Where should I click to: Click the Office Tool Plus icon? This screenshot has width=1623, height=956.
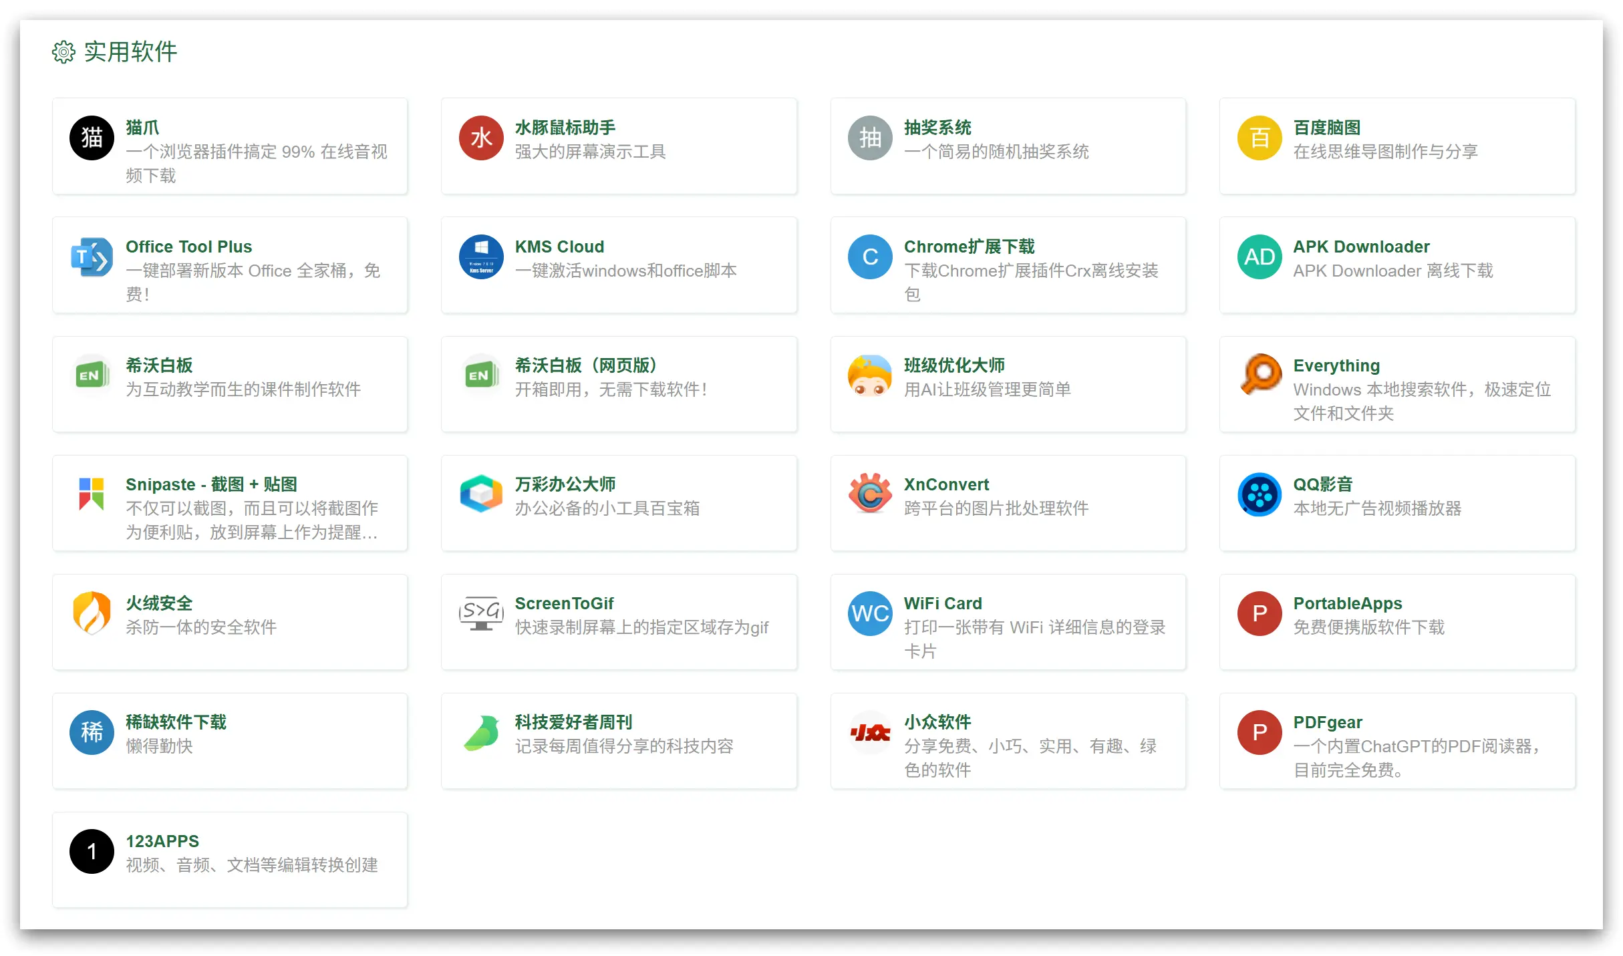click(x=92, y=257)
